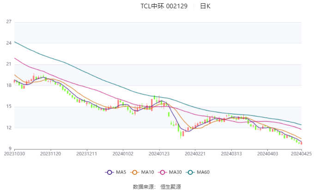This screenshot has height=190, width=314.
Task: Click x-axis date label 20240425
Action: (x=302, y=154)
